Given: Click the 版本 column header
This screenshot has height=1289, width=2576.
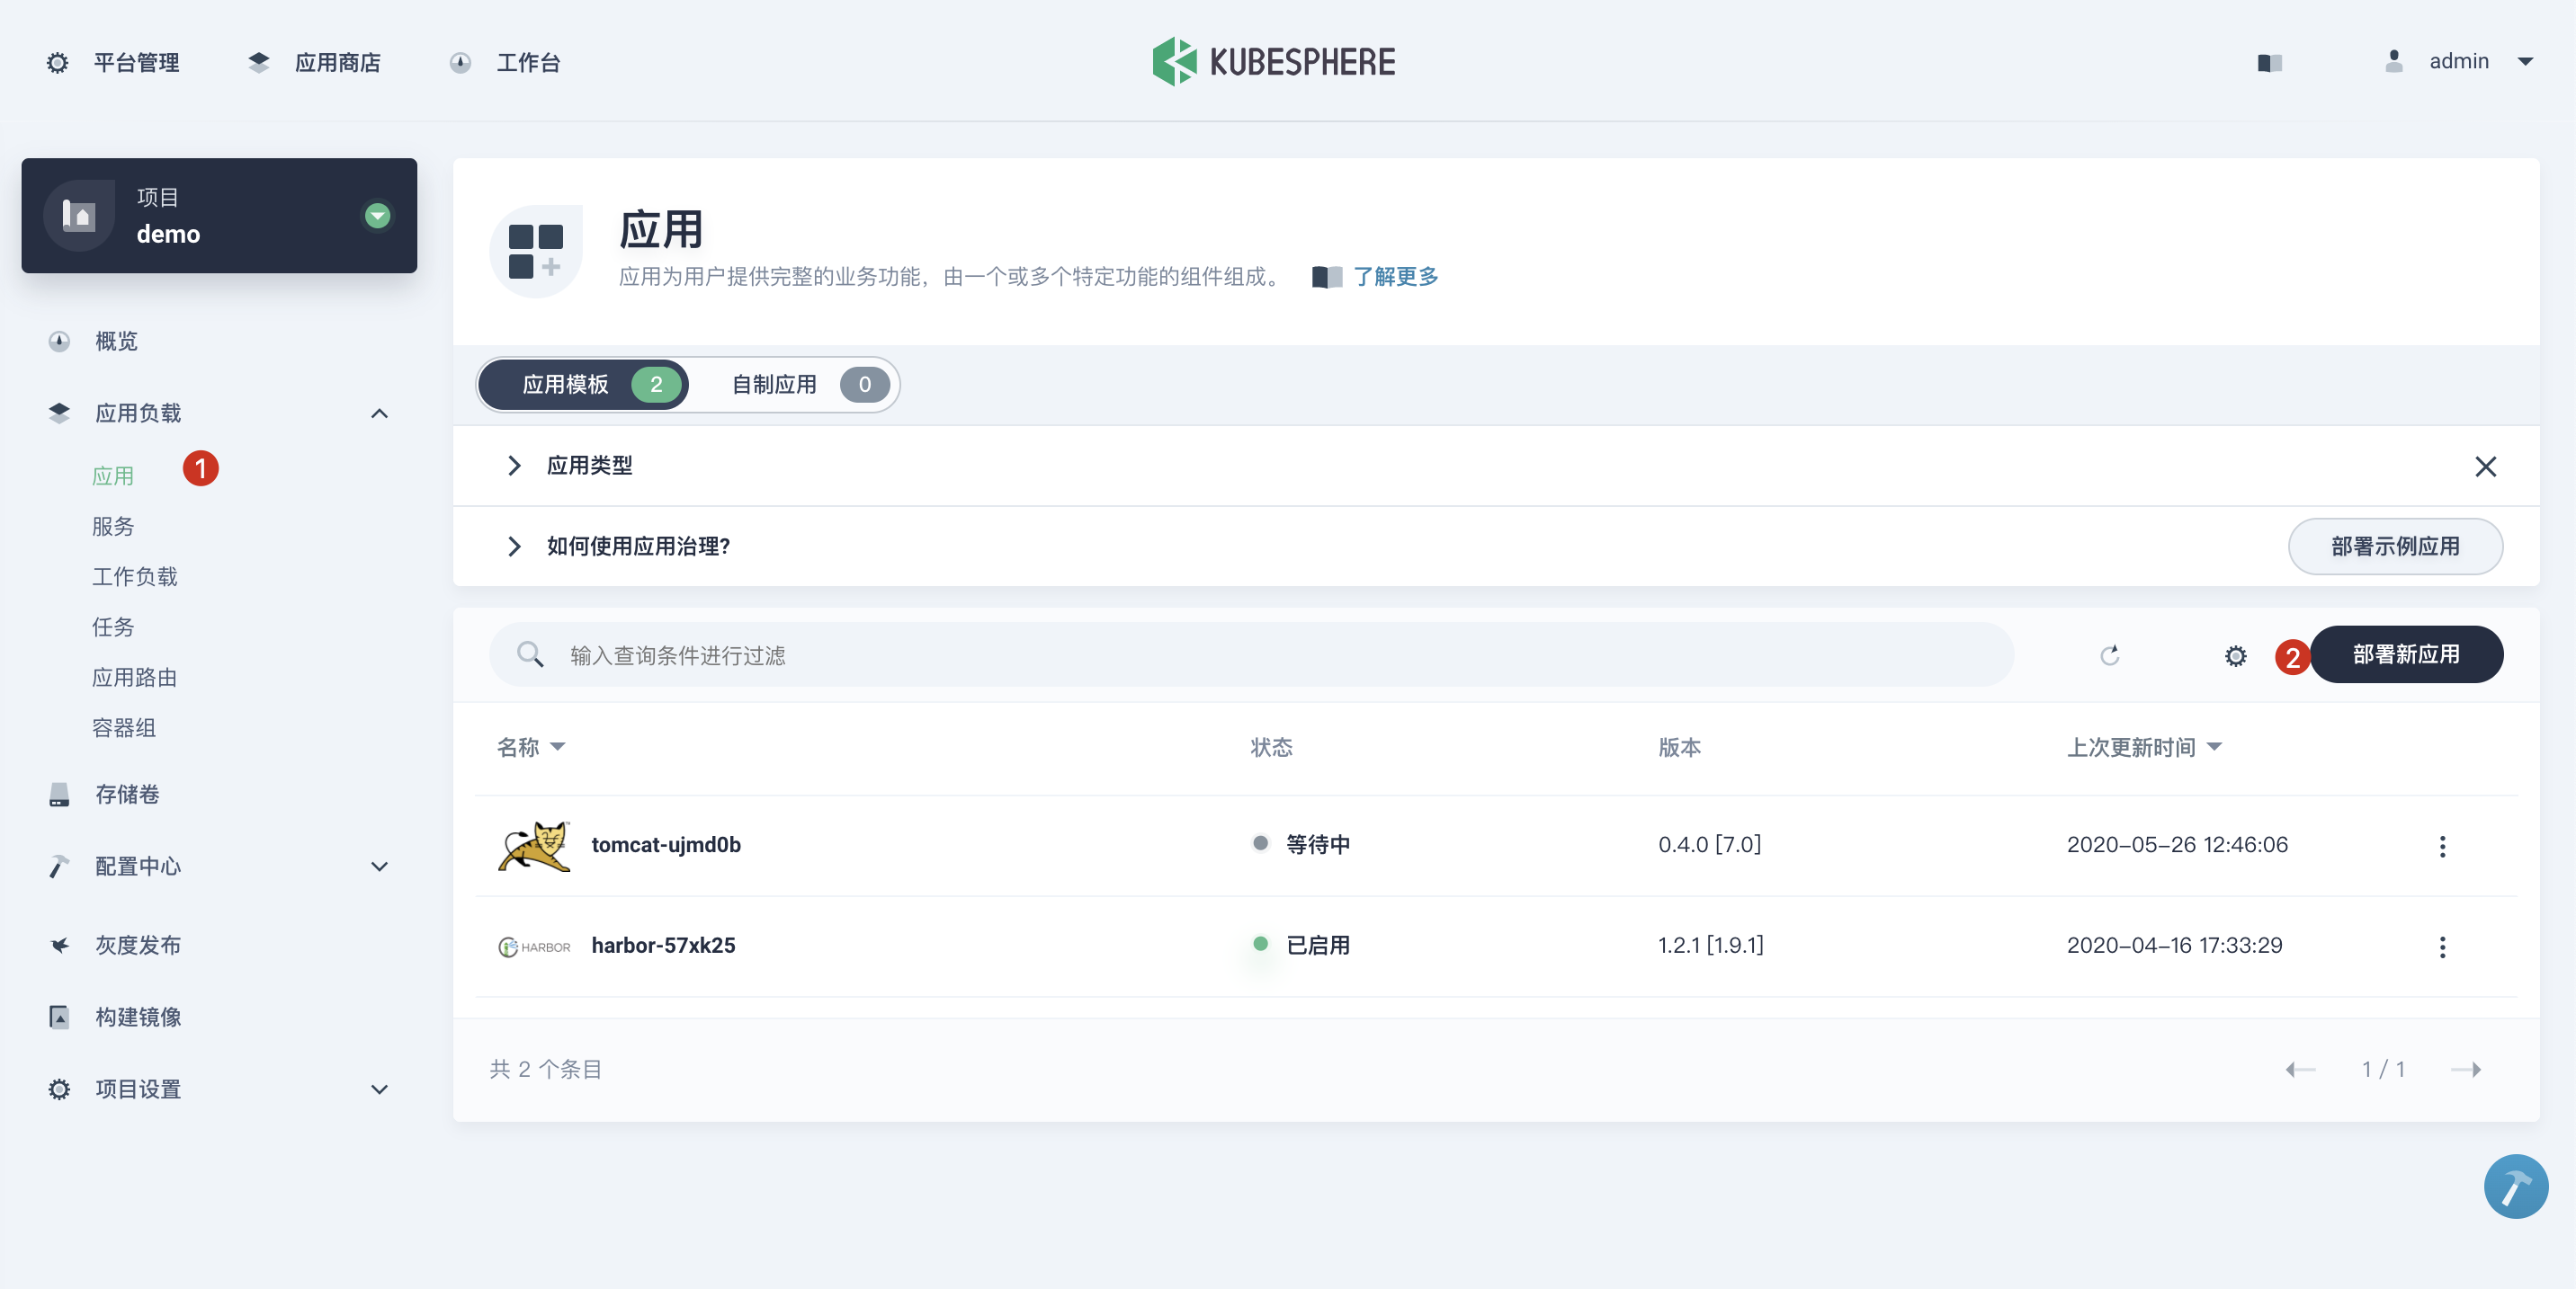Looking at the screenshot, I should tap(1679, 747).
